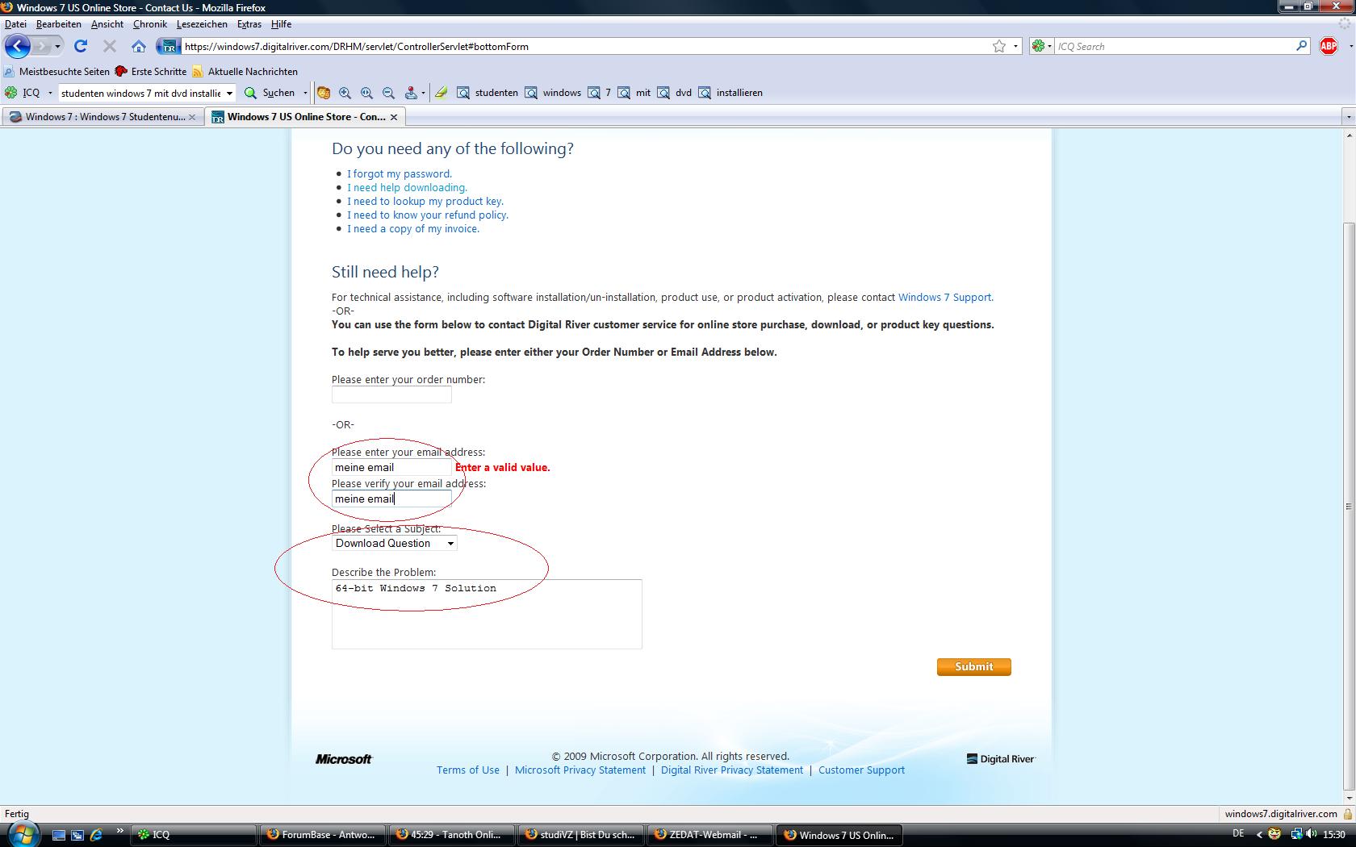1356x847 pixels.
Task: Open the Adblock Plus ABP icon
Action: click(1328, 46)
